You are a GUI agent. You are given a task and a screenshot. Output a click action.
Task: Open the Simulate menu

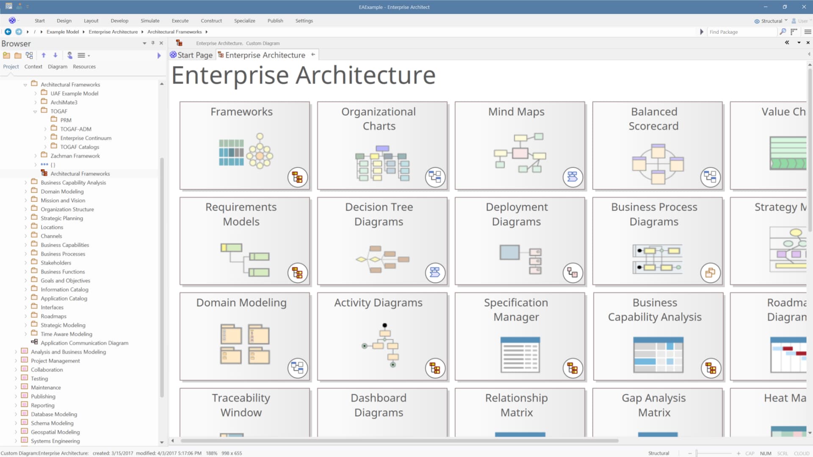150,20
